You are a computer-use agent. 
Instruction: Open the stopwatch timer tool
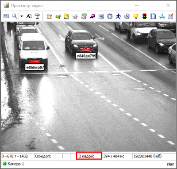click(110, 16)
